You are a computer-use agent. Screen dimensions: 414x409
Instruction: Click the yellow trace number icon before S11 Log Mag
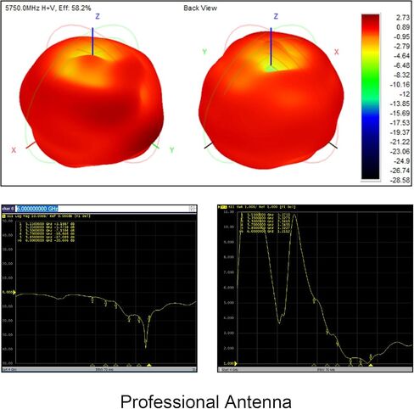3,216
